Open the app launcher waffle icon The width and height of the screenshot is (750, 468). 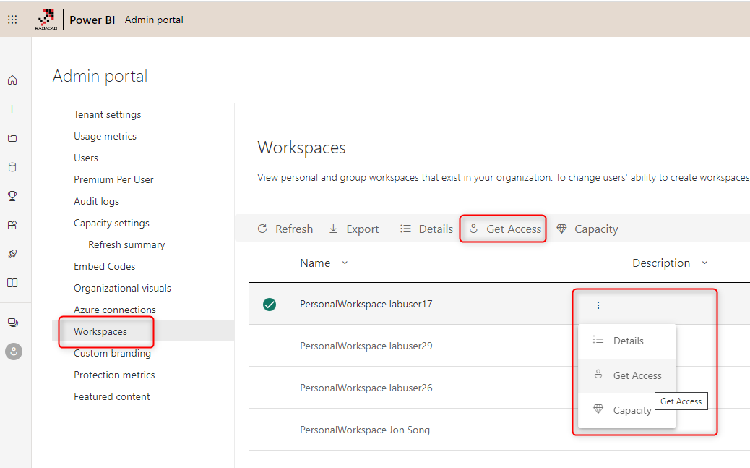tap(12, 20)
